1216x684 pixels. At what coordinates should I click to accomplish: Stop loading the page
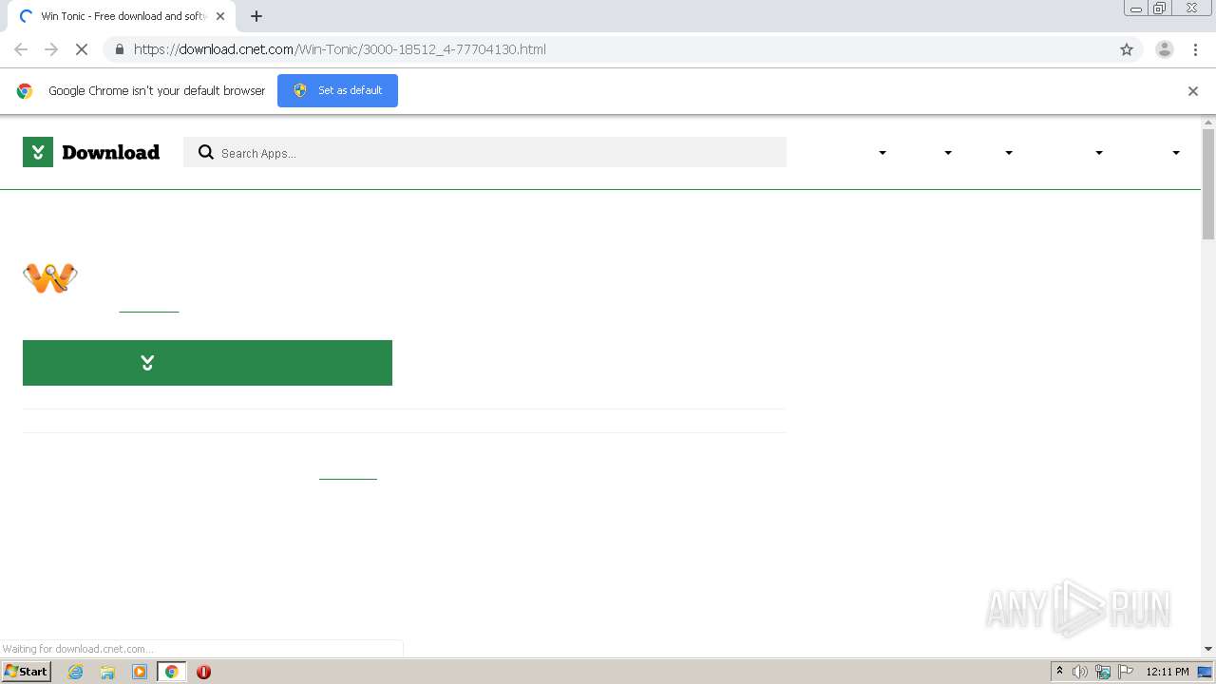(x=81, y=49)
